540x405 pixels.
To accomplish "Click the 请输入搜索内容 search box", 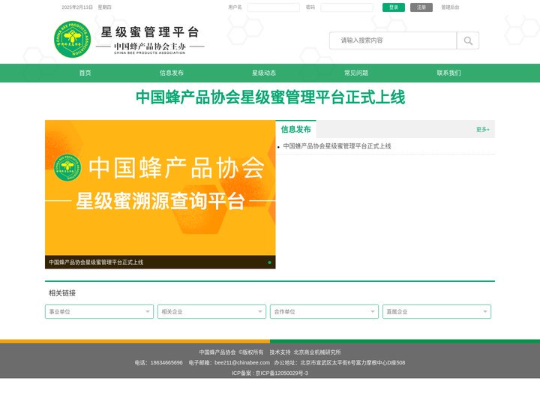I will point(393,40).
